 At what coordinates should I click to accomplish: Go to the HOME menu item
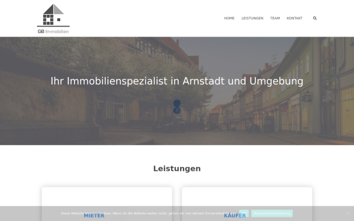tap(229, 18)
